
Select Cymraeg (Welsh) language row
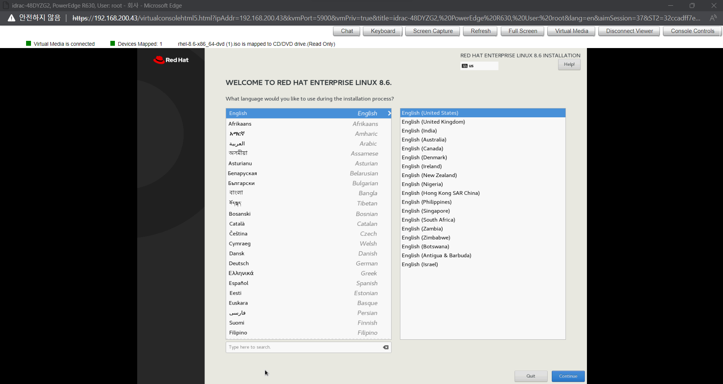pos(308,243)
